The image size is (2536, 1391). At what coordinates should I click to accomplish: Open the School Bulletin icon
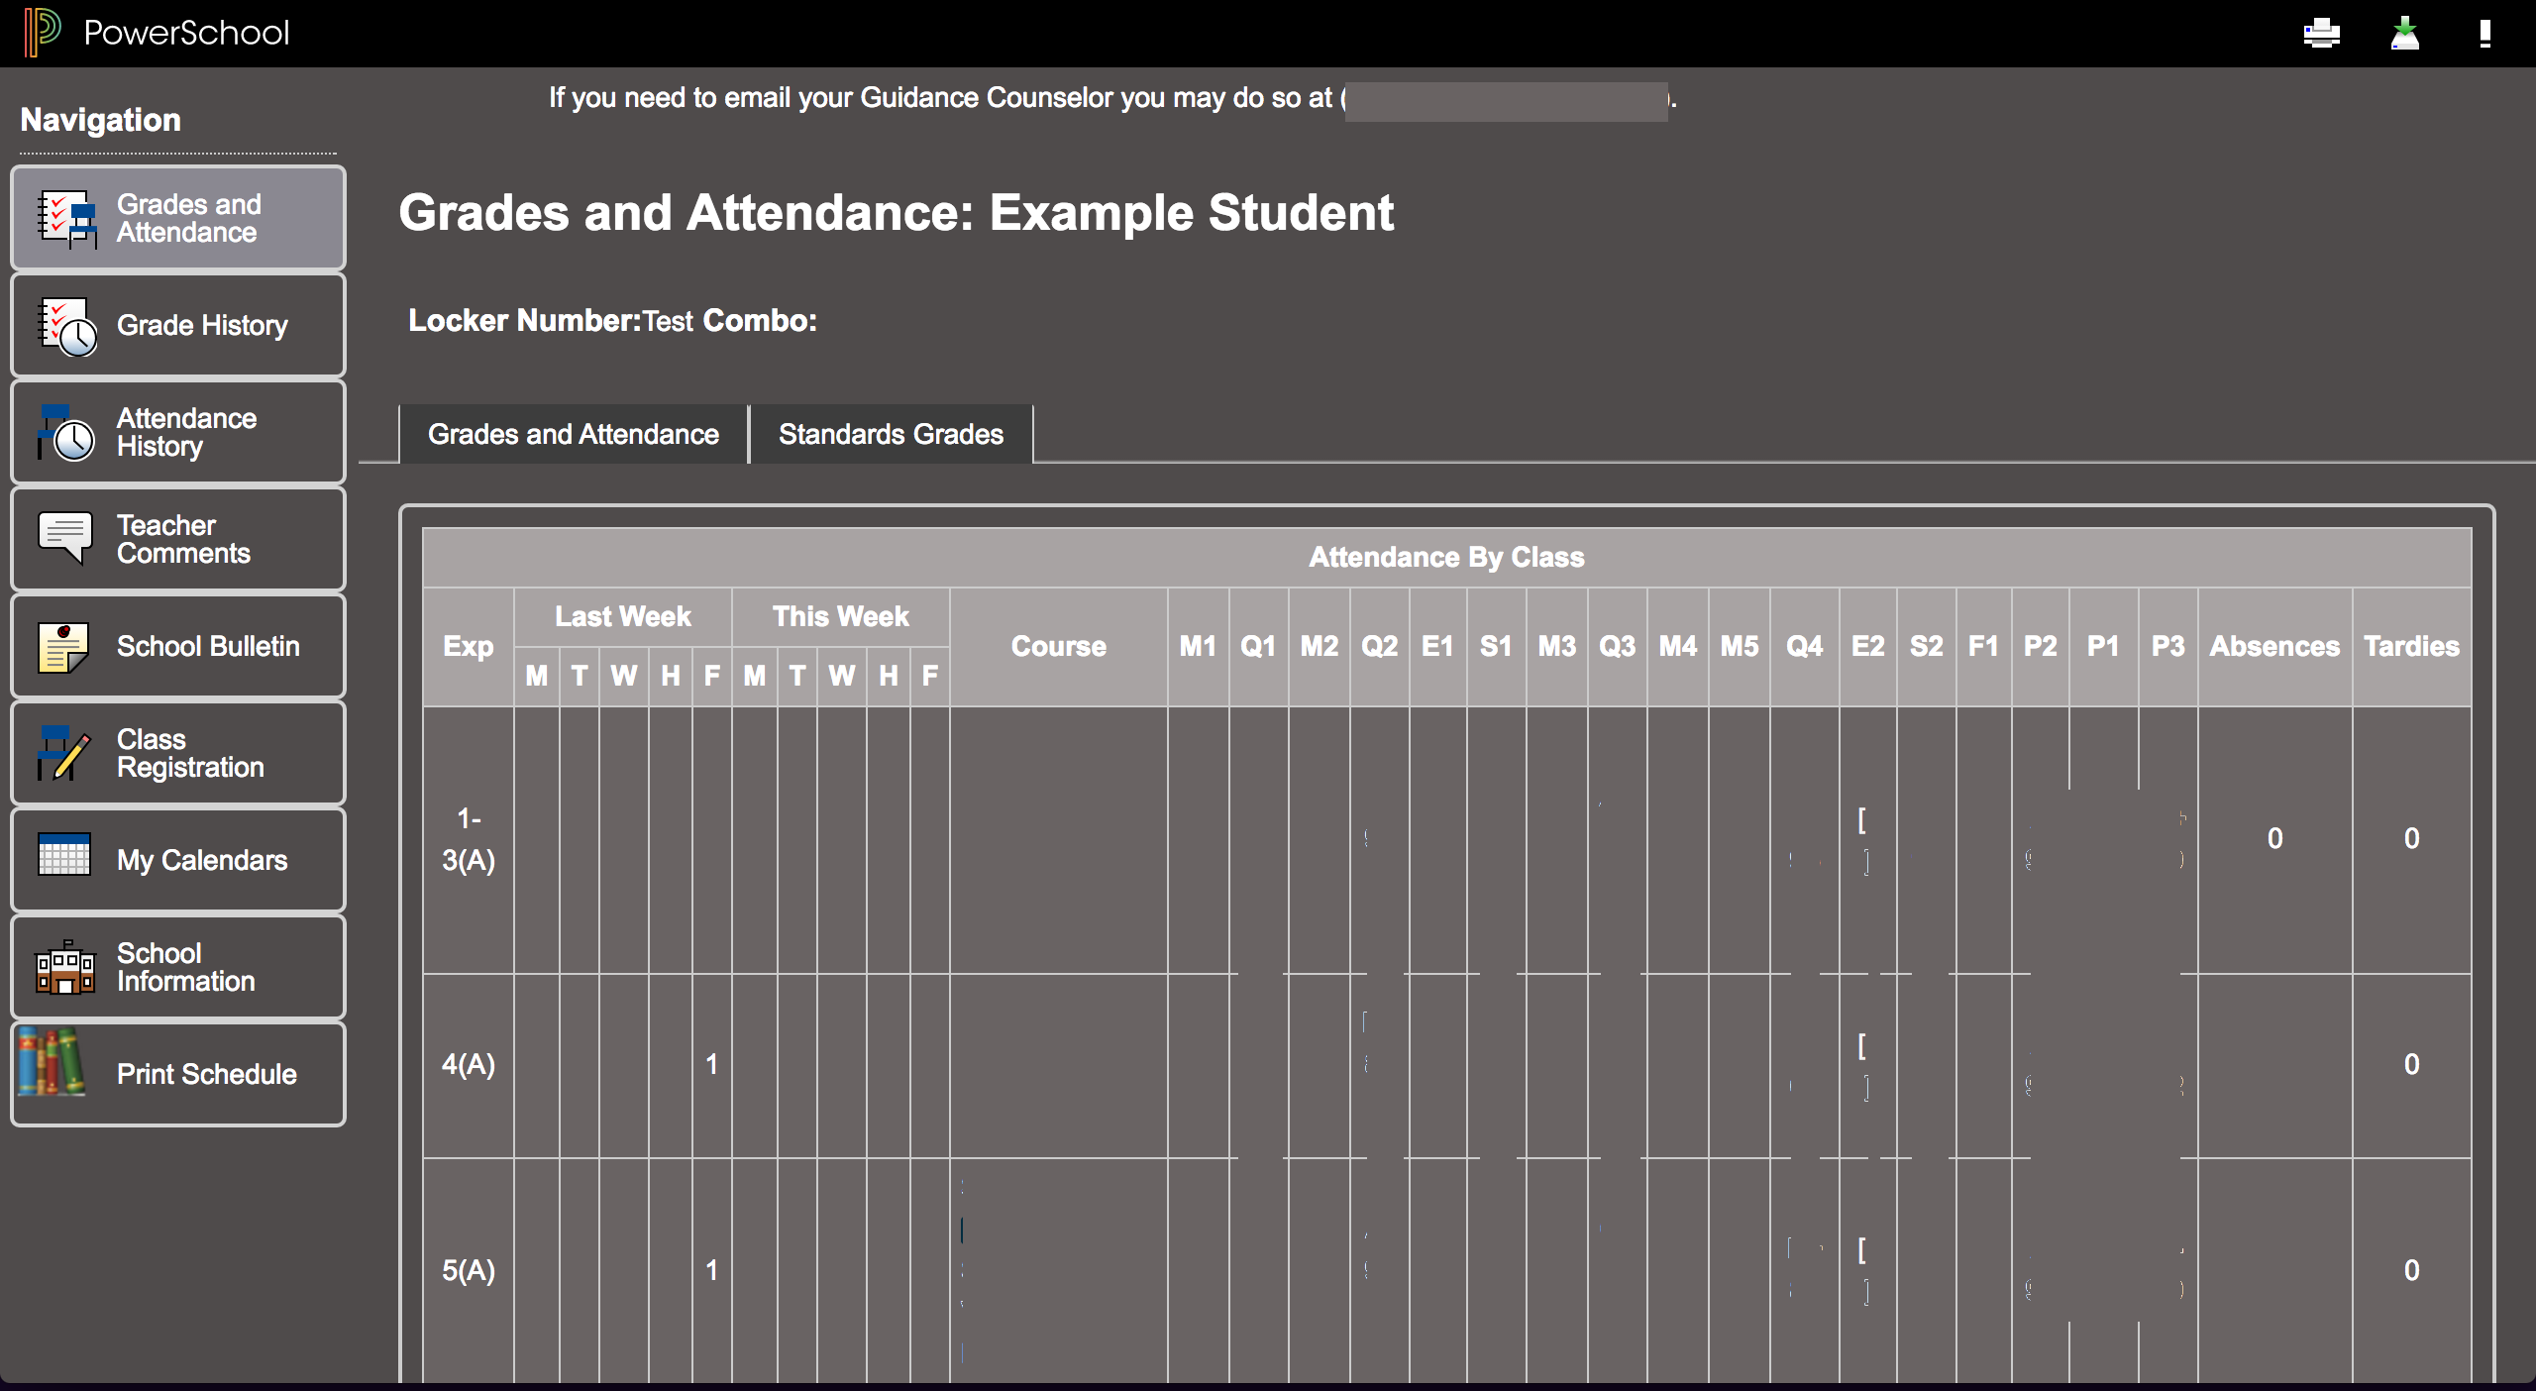click(x=62, y=646)
